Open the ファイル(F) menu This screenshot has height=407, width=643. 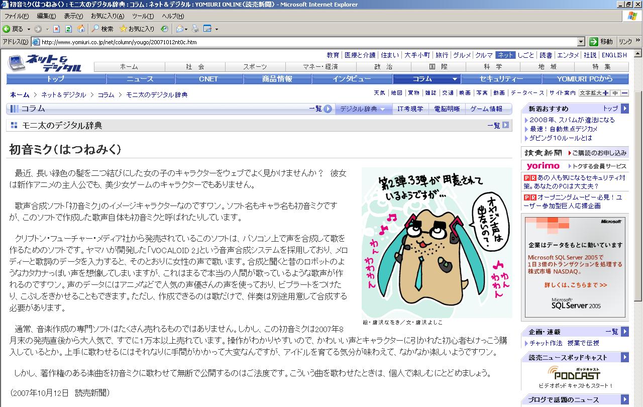point(17,16)
